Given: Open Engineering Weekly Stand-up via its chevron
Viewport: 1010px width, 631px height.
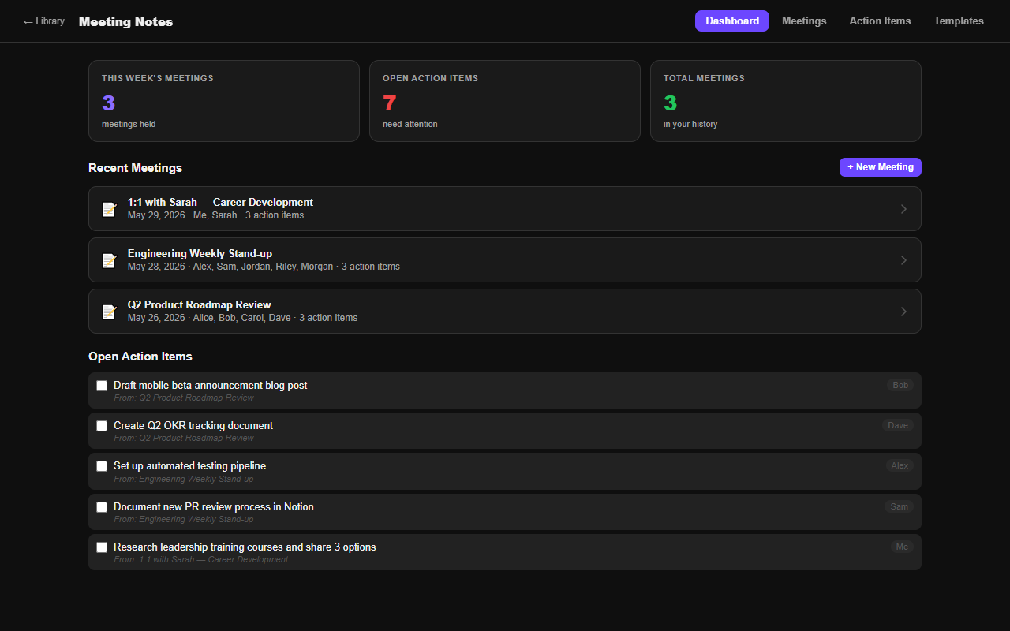Looking at the screenshot, I should click(x=903, y=260).
